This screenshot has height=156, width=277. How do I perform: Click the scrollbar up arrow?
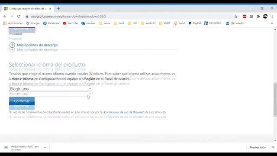click(275, 29)
